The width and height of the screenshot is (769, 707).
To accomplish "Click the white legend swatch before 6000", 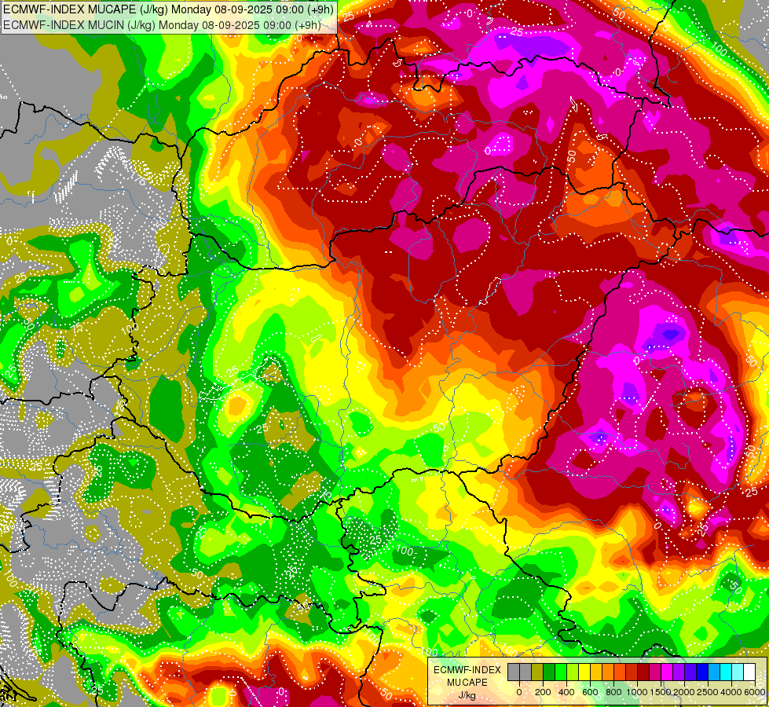I will [x=750, y=672].
